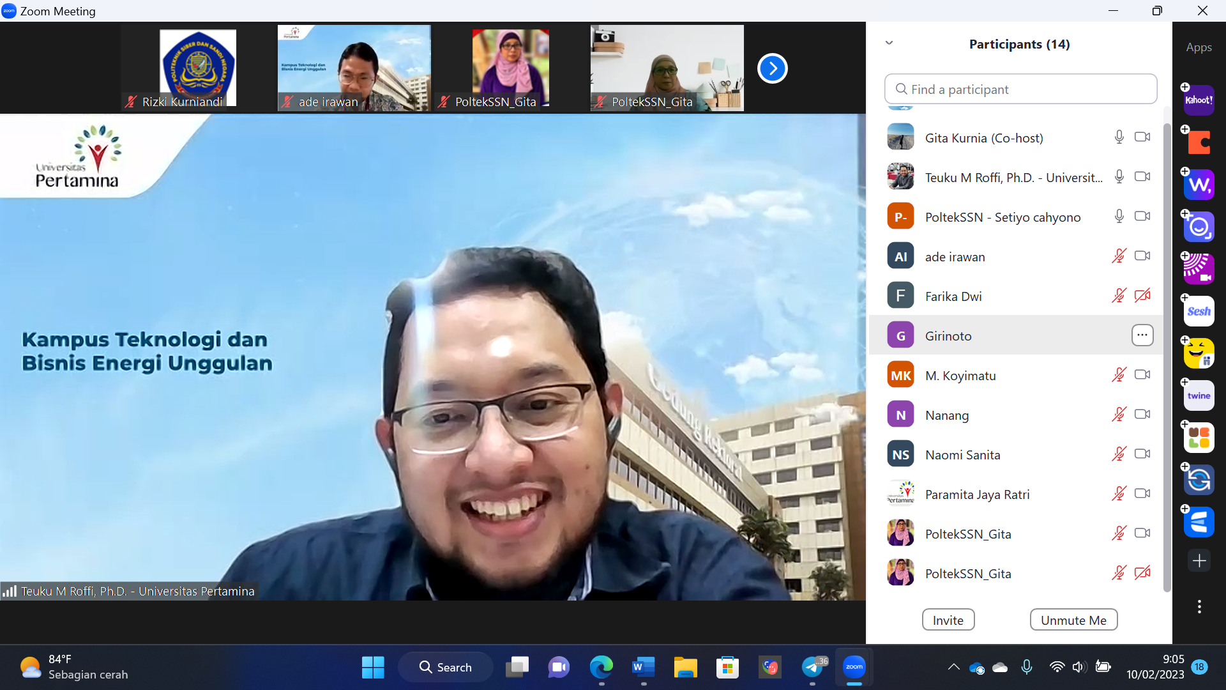1226x690 pixels.
Task: Toggle ade irawan's muted microphone icon
Action: coord(1118,256)
